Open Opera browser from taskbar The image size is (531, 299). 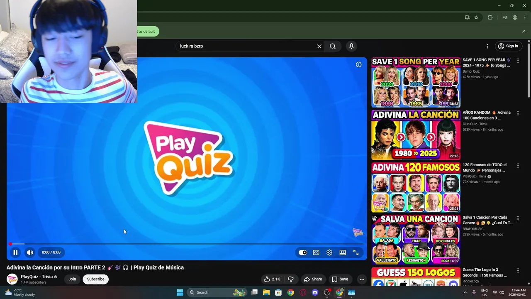coord(303,292)
